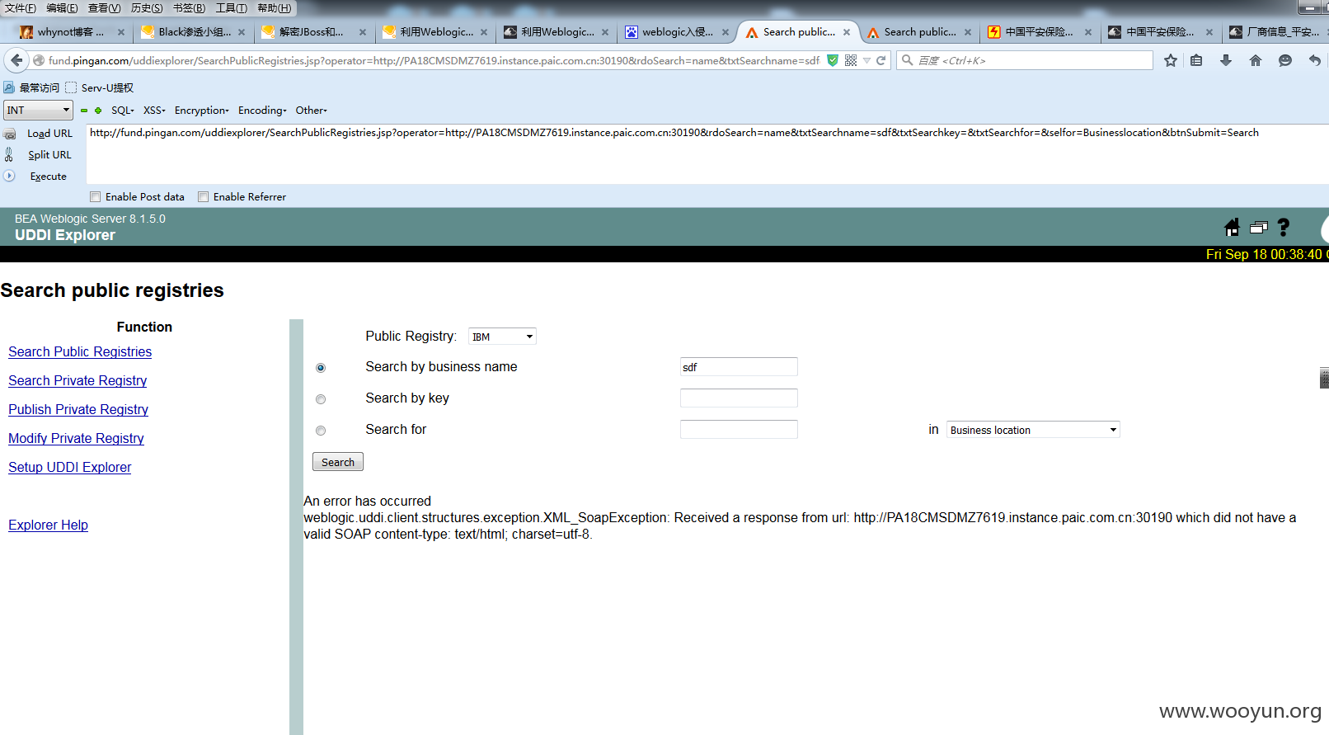
Task: Open the Business location dropdown
Action: point(1033,430)
